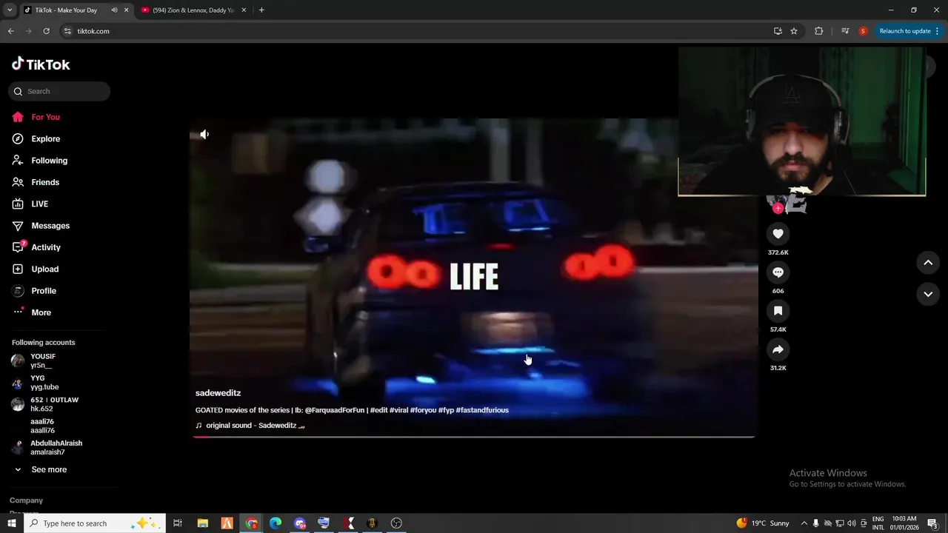
Task: Open the Upload page
Action: pos(35,269)
